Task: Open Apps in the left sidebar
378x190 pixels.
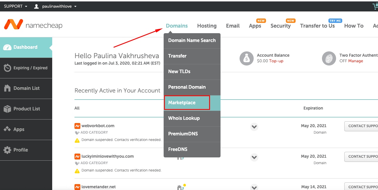Action: [26, 130]
